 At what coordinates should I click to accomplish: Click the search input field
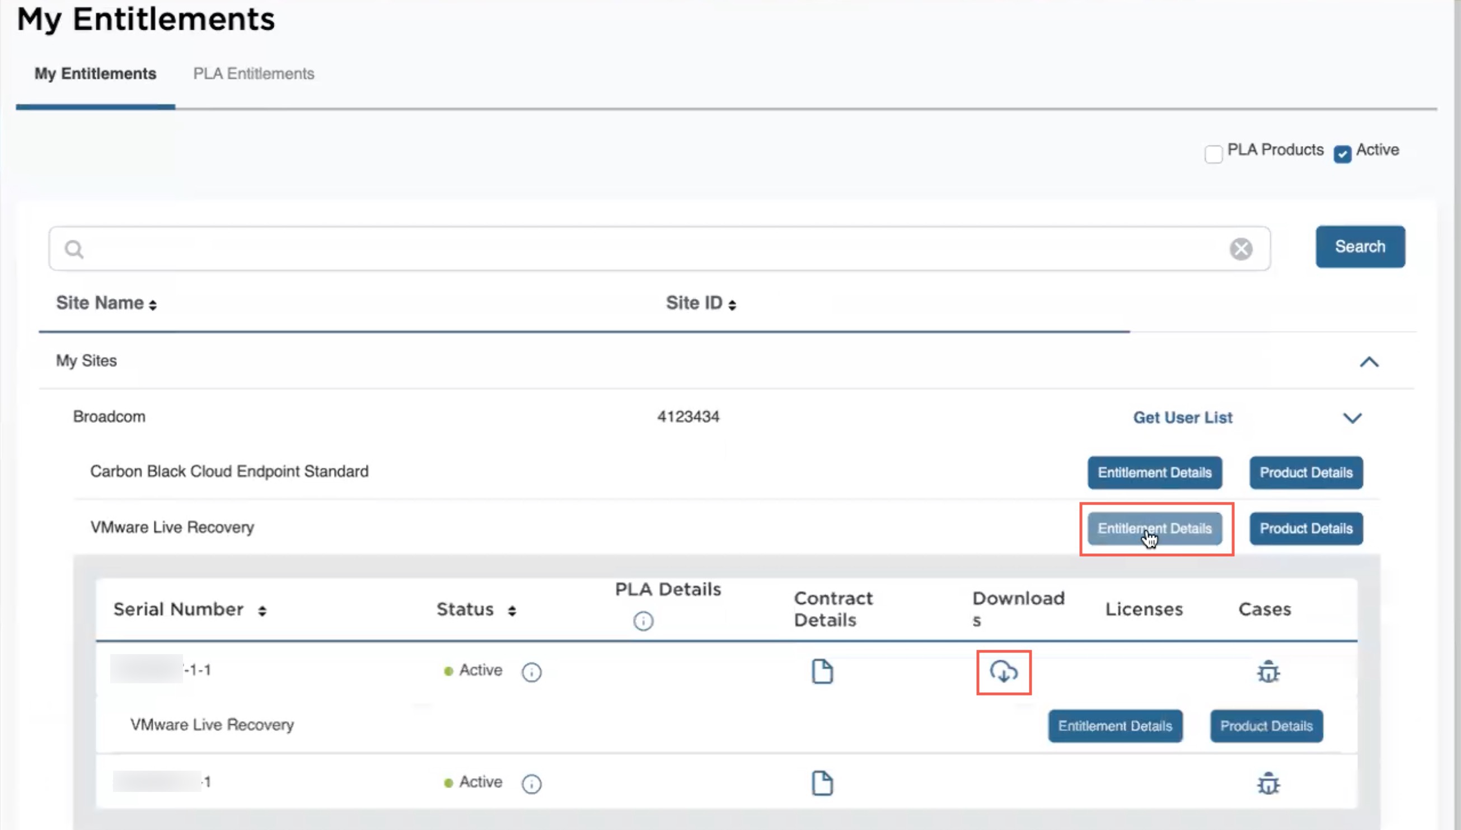659,248
